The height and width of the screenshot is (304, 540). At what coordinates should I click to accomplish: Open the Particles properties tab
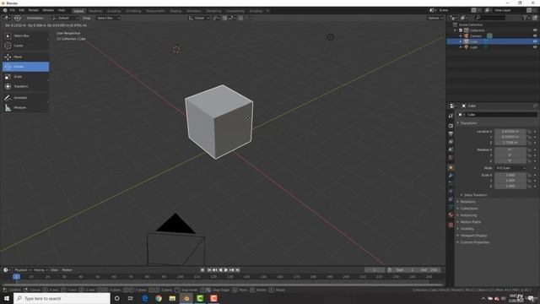451,184
